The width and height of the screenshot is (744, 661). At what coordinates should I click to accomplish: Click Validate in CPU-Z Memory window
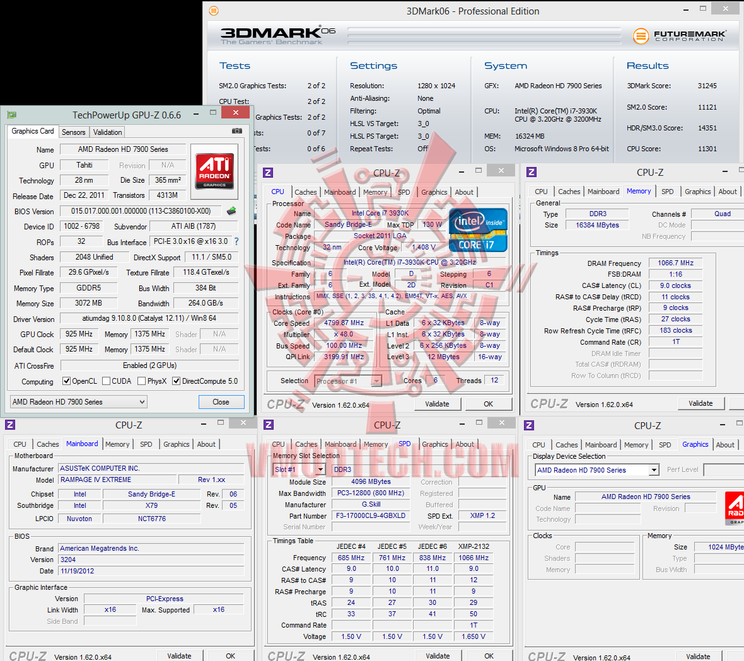[x=700, y=403]
